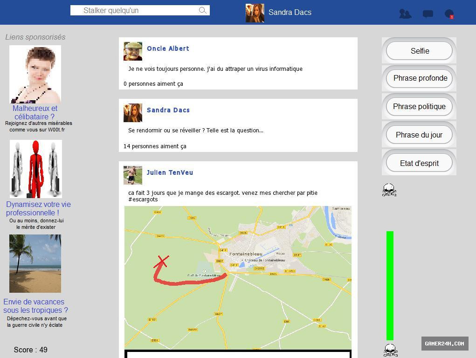This screenshot has width=476, height=358.
Task: Open the friends icon in header
Action: 405,14
